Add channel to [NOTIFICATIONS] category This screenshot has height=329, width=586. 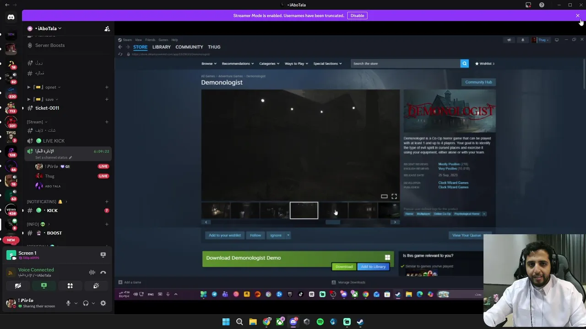point(107,202)
